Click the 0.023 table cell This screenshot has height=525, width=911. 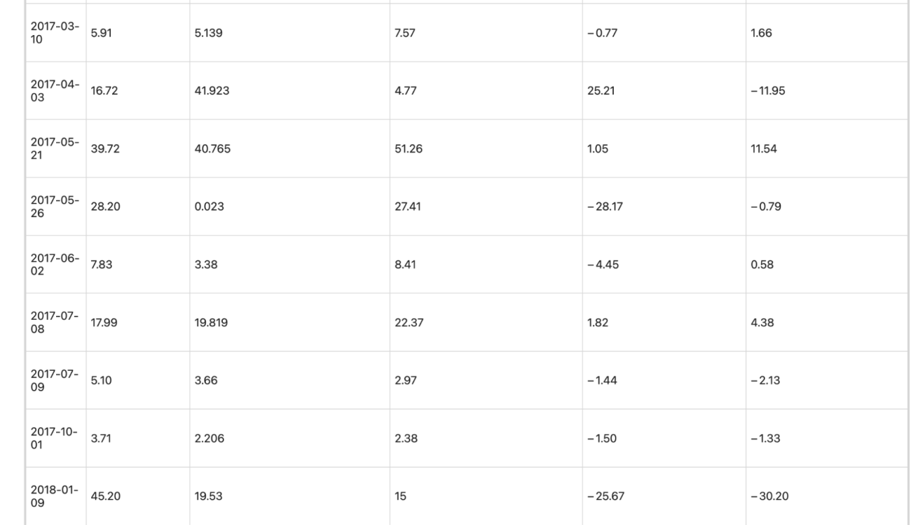[289, 206]
